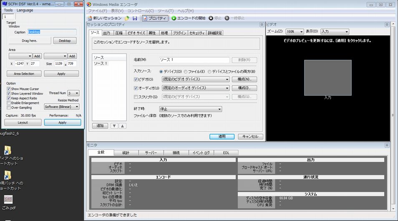
Task: Click the bottom Apply button in SCFH DSF
Action: pos(63,122)
